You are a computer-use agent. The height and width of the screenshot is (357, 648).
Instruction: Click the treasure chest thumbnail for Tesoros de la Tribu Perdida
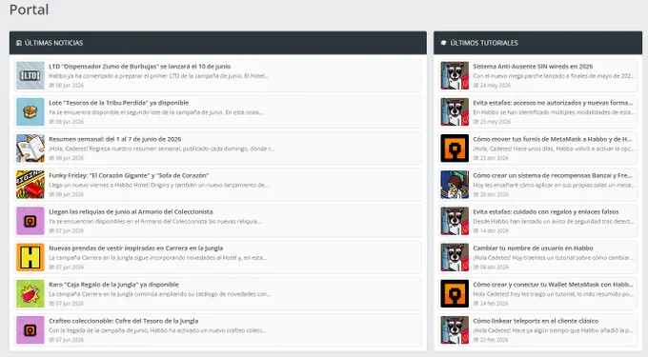tap(30, 111)
